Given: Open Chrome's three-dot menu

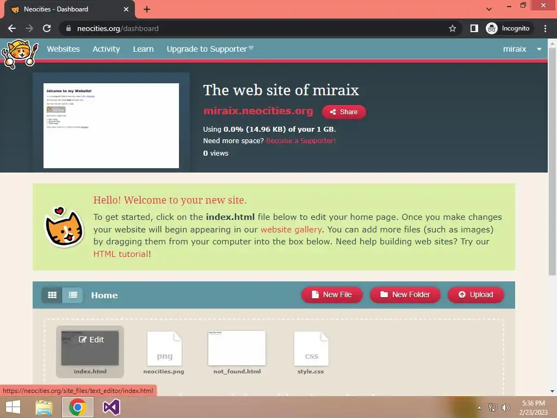Looking at the screenshot, I should point(545,28).
